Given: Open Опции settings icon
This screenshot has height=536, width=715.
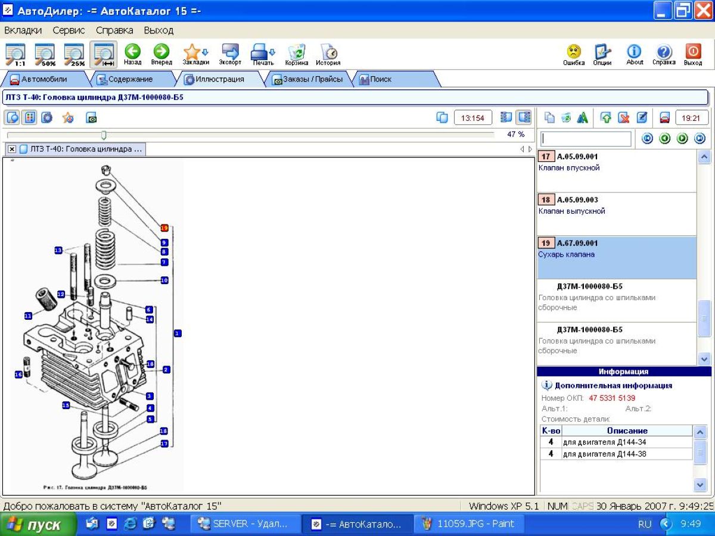Looking at the screenshot, I should pos(602,52).
